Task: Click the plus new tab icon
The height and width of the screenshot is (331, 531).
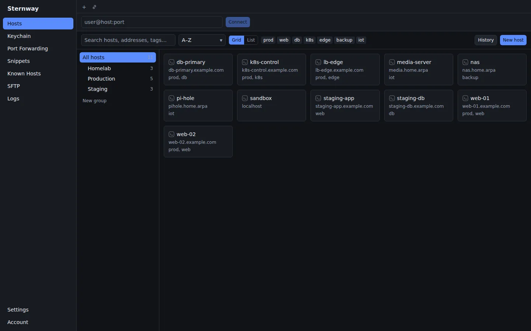Action: [84, 7]
